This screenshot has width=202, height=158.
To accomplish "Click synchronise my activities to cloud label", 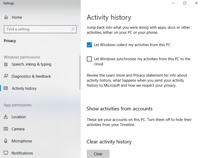I will click(142, 61).
